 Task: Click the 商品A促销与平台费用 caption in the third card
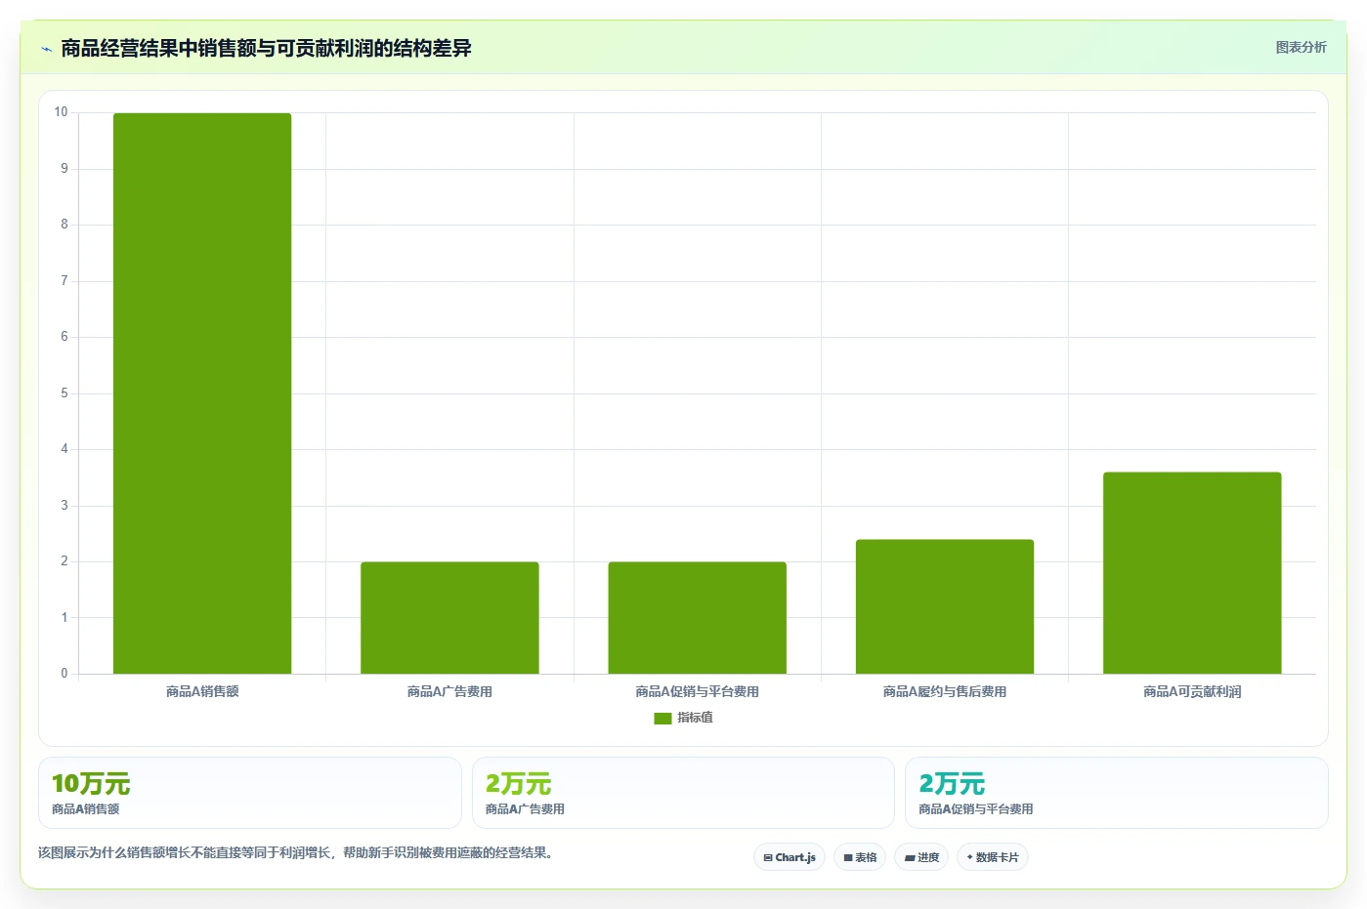point(976,809)
